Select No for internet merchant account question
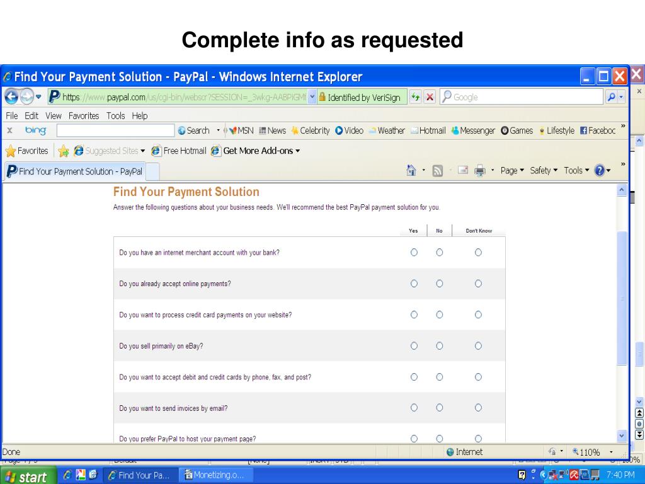Viewport: 645px width, 484px height. [439, 252]
